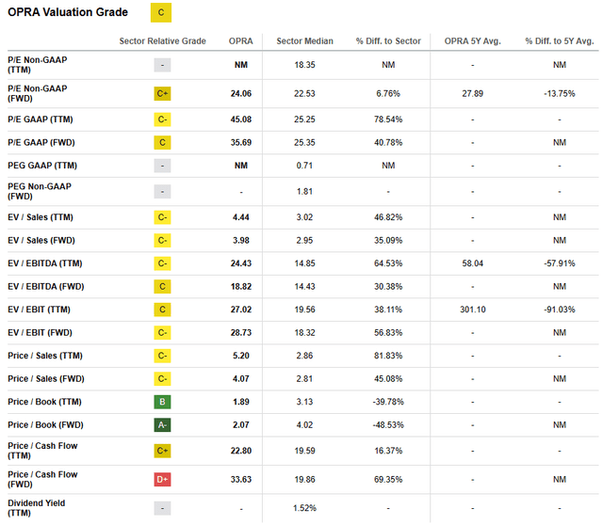Click C- grade badge for P/E GAAP (TTM)
603x525 pixels.
click(x=162, y=119)
